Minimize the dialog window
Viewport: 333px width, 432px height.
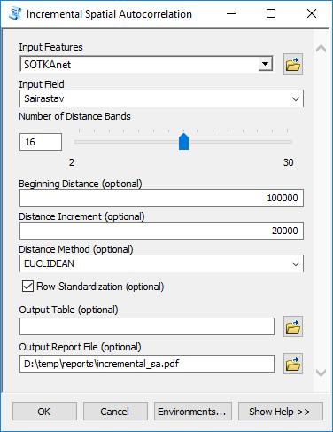[x=231, y=13]
